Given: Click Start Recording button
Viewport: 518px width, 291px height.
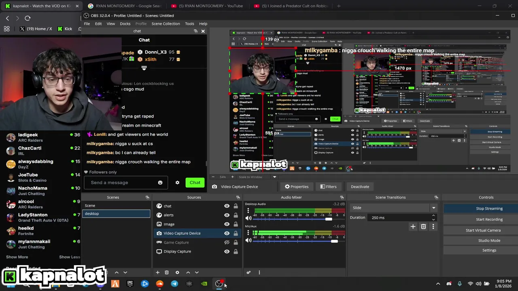Looking at the screenshot, I should [489, 219].
